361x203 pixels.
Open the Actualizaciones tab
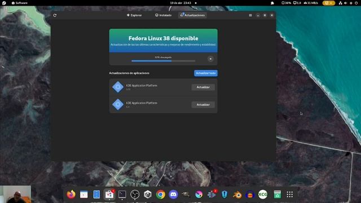click(x=192, y=15)
